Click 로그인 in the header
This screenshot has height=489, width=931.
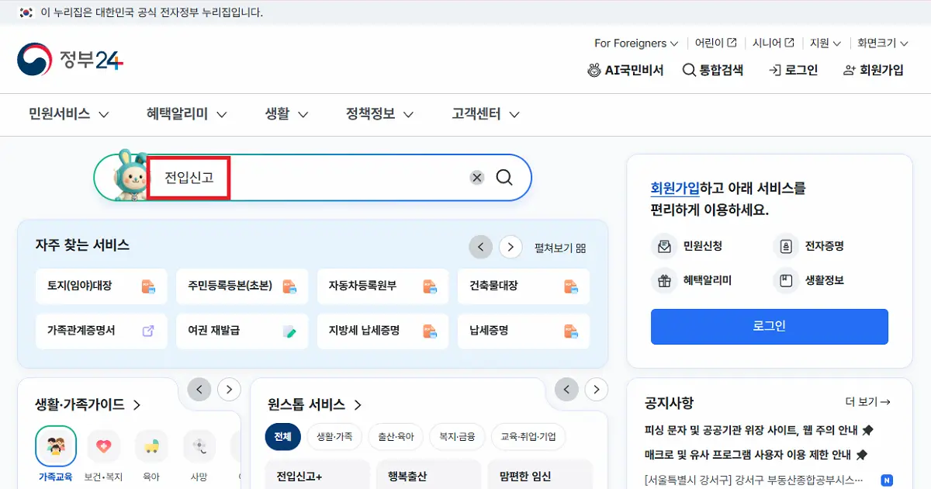[x=794, y=70]
